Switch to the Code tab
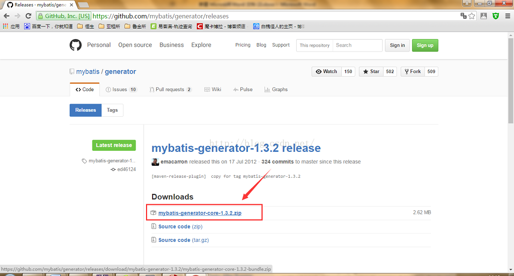 [84, 90]
